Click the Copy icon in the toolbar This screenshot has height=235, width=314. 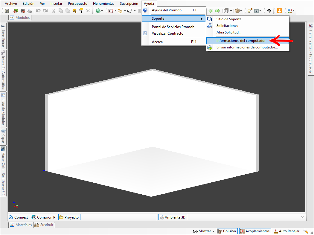pos(61,11)
